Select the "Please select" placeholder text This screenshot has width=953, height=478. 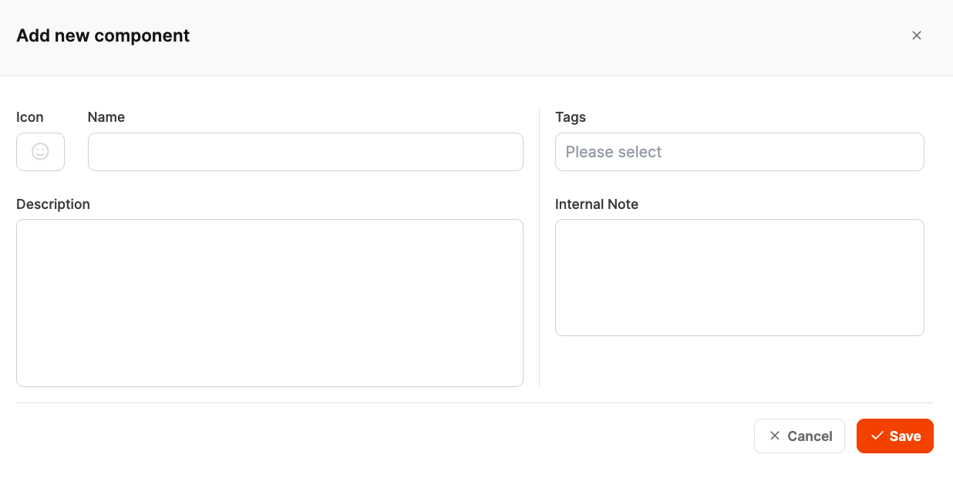[x=614, y=152]
